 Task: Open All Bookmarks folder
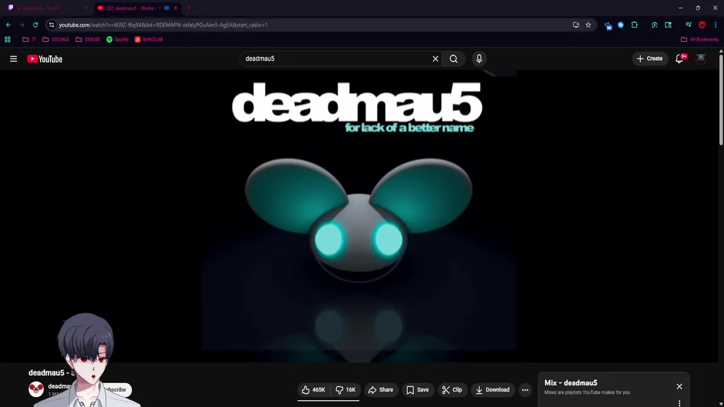click(700, 40)
